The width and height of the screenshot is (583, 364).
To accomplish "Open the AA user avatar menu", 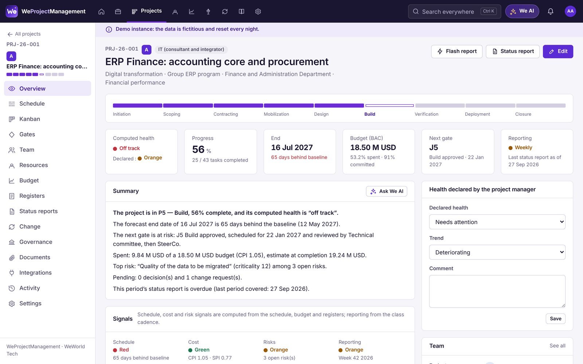I will 570,11.
